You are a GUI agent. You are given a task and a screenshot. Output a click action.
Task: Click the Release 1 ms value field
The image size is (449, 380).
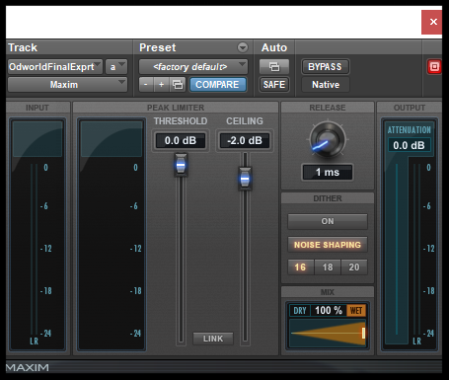coord(328,172)
